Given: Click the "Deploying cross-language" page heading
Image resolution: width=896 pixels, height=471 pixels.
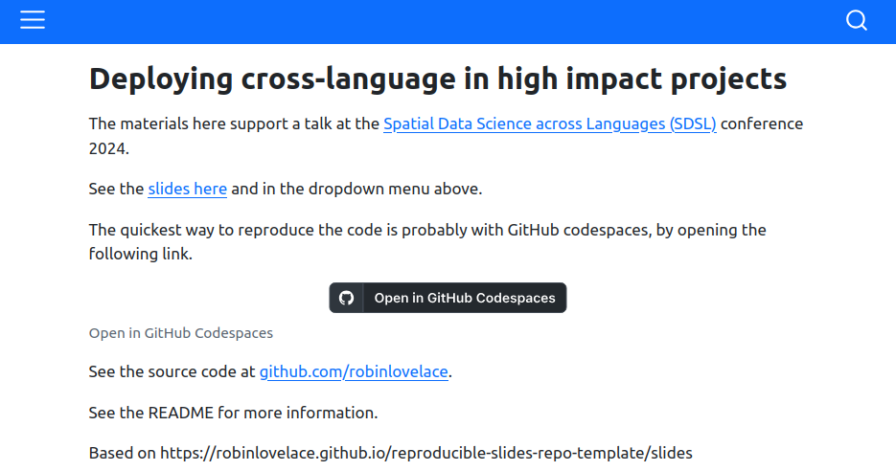Looking at the screenshot, I should tap(438, 78).
